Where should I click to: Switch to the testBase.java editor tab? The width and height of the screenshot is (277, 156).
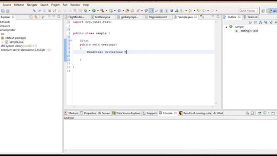point(103,17)
